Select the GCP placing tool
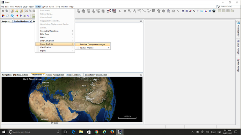Viewport: 241px width, 135px height. tap(139, 11)
